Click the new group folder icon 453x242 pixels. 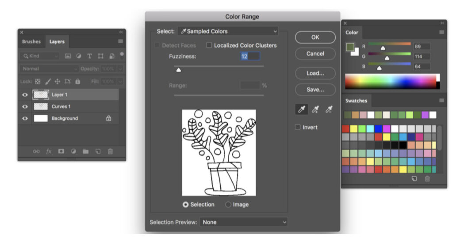[86, 151]
